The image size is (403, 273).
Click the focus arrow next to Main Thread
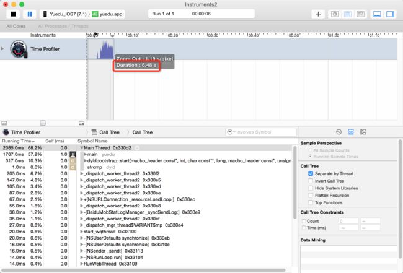pos(137,148)
